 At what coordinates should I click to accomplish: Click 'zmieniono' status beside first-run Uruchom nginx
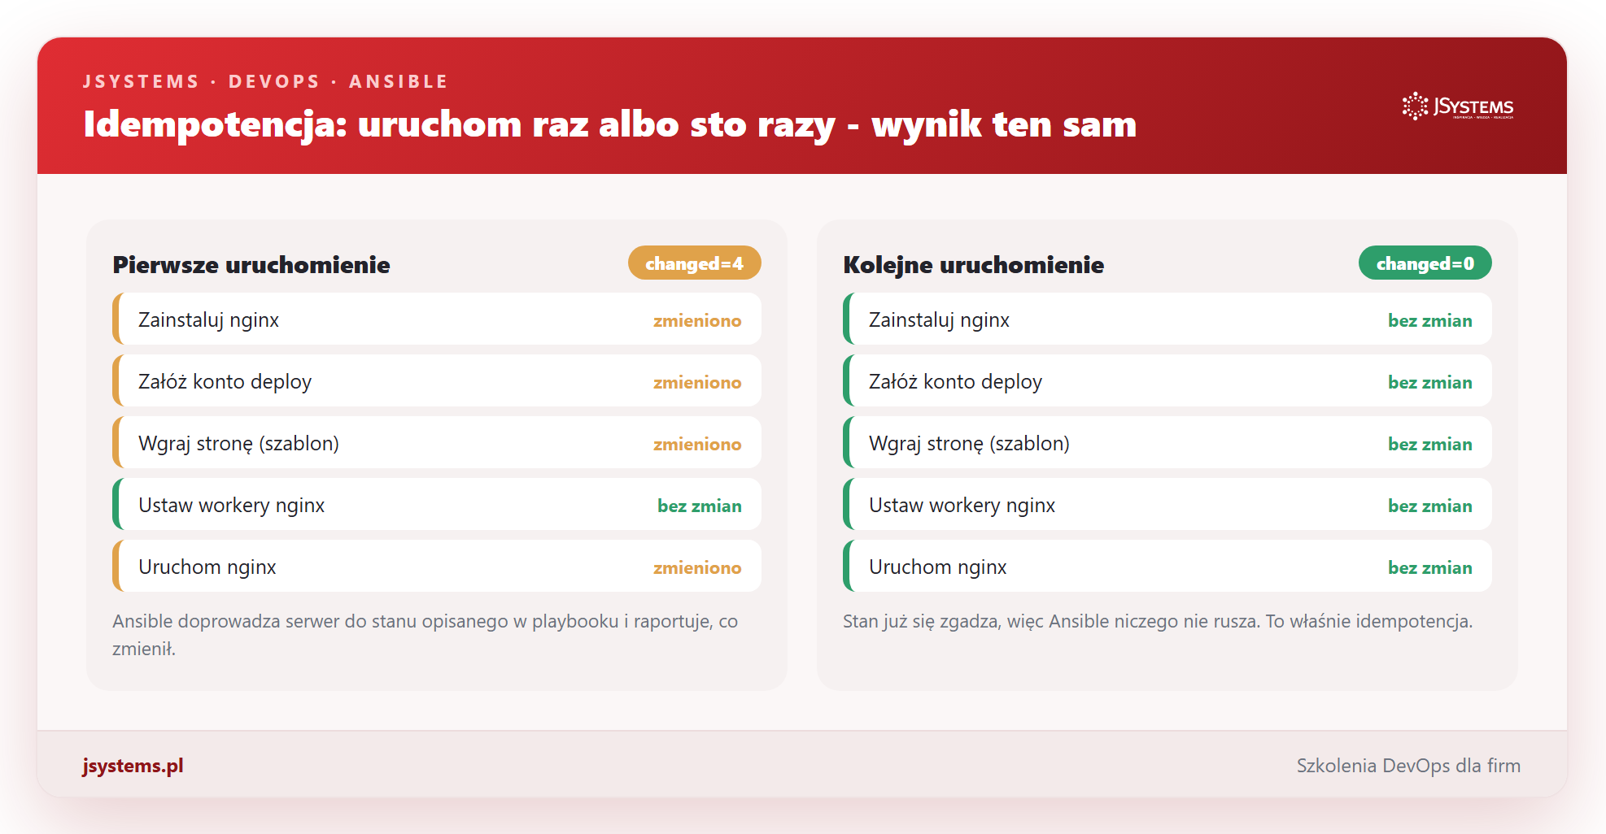tap(697, 568)
